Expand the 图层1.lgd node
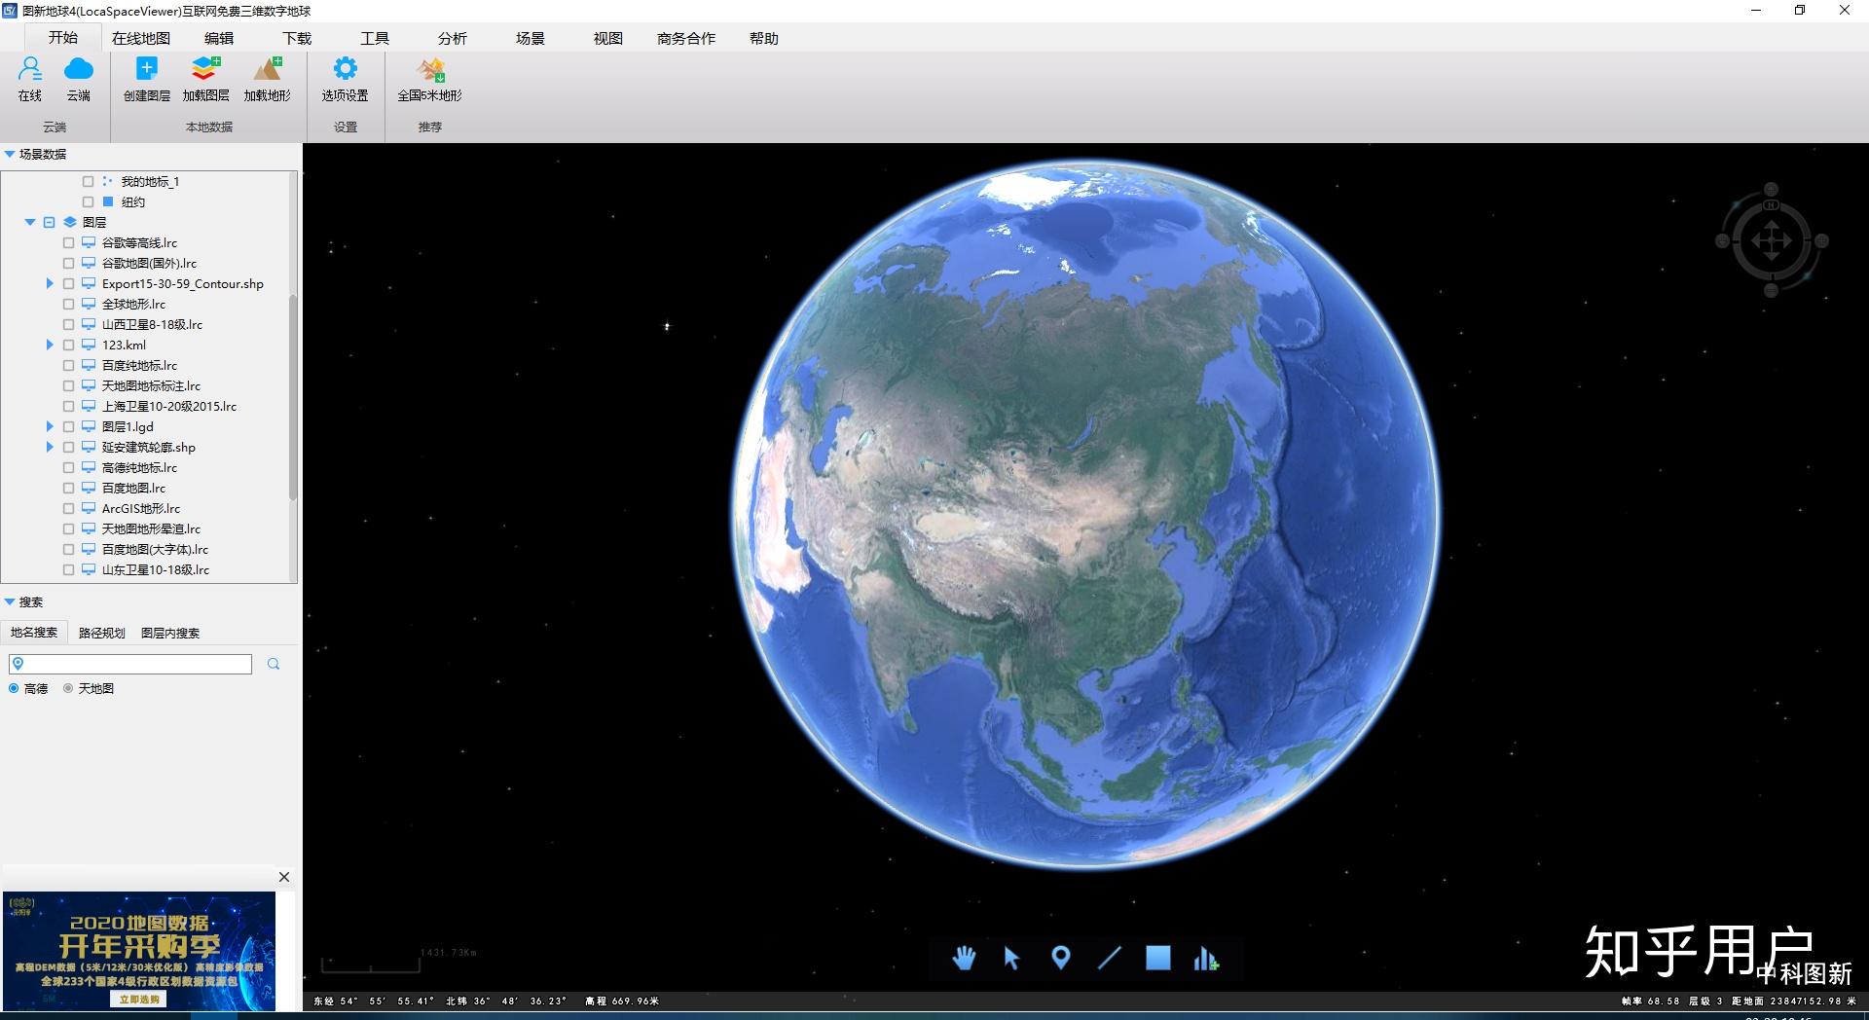1869x1020 pixels. coord(50,426)
